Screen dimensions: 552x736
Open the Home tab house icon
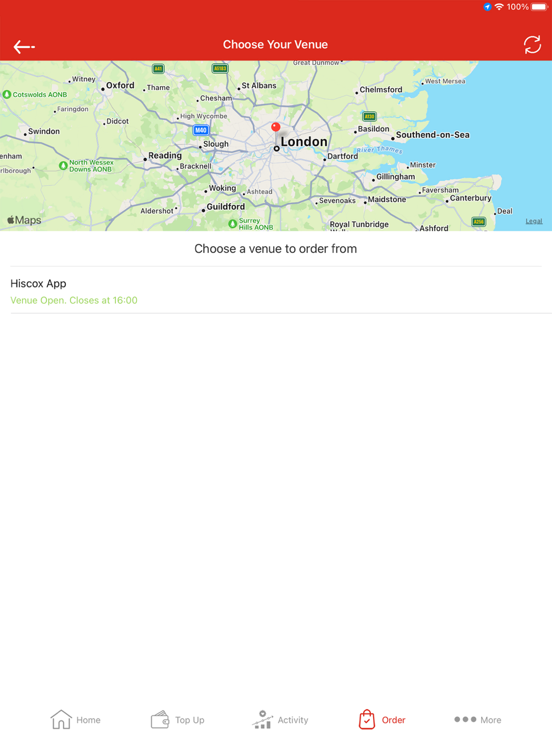point(61,719)
